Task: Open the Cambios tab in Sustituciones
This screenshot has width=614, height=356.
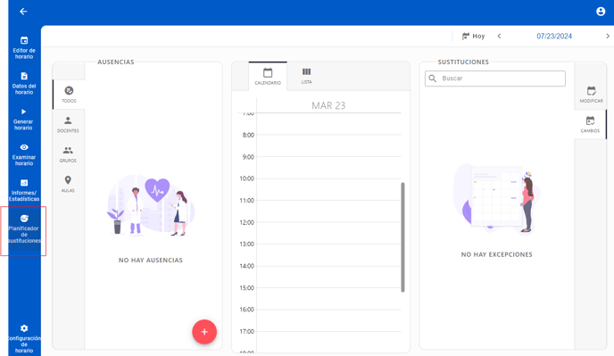Action: coord(590,125)
